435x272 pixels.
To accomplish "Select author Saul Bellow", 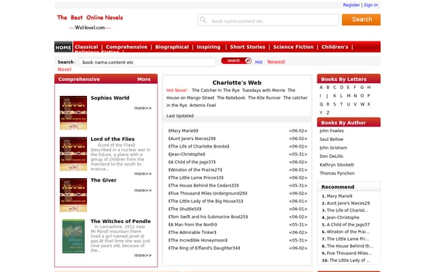I will click(x=331, y=139).
